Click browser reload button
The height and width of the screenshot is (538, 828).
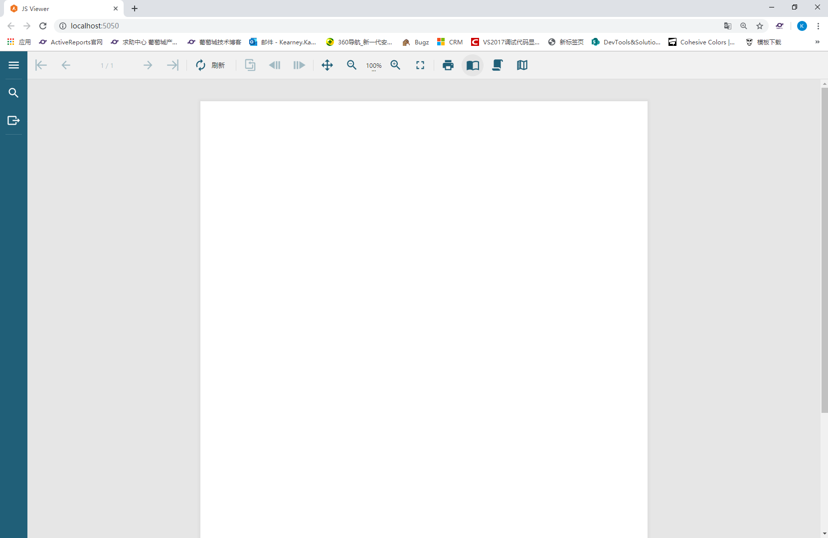pyautogui.click(x=43, y=26)
